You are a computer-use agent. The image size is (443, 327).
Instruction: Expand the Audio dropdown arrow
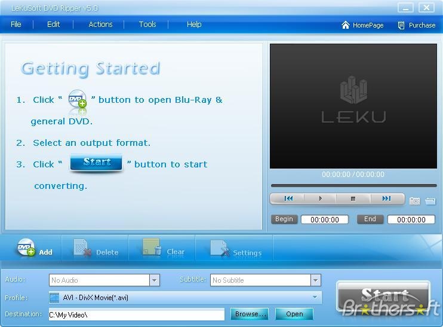click(x=154, y=280)
